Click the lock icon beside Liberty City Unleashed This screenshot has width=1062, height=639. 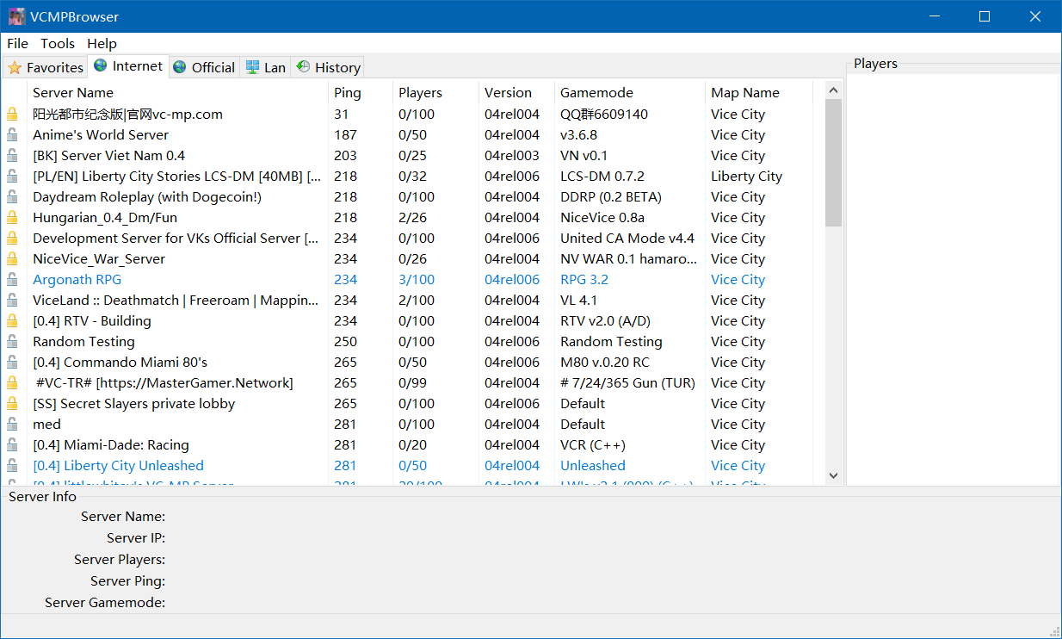[x=12, y=465]
